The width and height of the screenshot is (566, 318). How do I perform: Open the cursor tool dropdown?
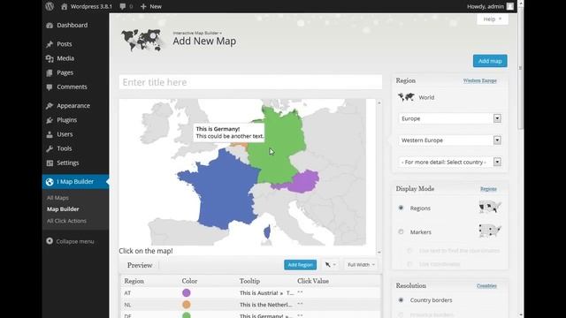330,265
